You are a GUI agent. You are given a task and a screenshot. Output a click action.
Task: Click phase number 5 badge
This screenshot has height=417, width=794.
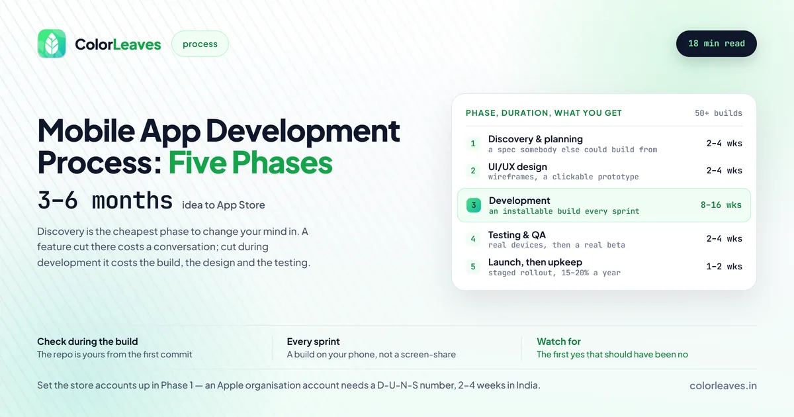pyautogui.click(x=473, y=267)
